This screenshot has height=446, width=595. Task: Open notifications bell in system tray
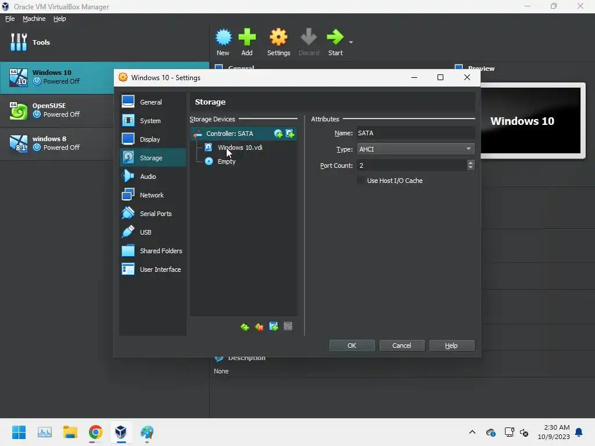pyautogui.click(x=579, y=432)
